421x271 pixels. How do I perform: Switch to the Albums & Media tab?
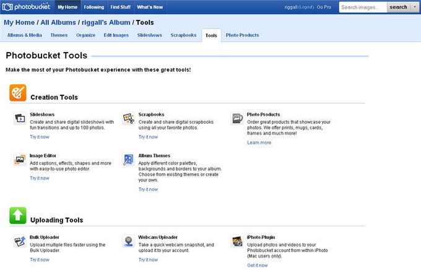(25, 35)
